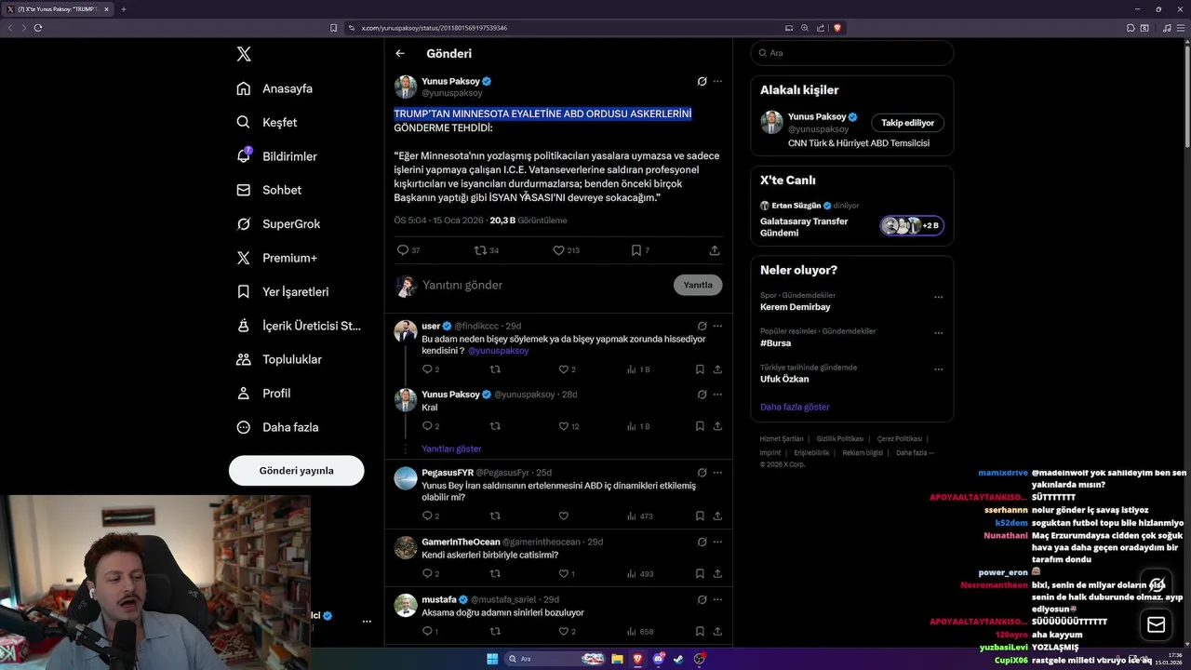Click Yanıtları göster link
Viewport: 1191px width, 670px height.
(451, 449)
